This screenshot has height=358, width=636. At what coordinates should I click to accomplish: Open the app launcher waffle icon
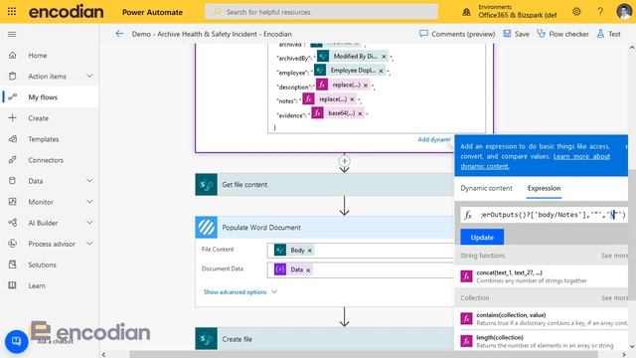pyautogui.click(x=12, y=11)
